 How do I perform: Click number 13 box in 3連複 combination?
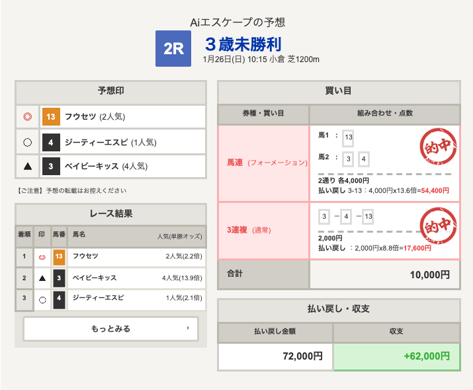(x=368, y=216)
